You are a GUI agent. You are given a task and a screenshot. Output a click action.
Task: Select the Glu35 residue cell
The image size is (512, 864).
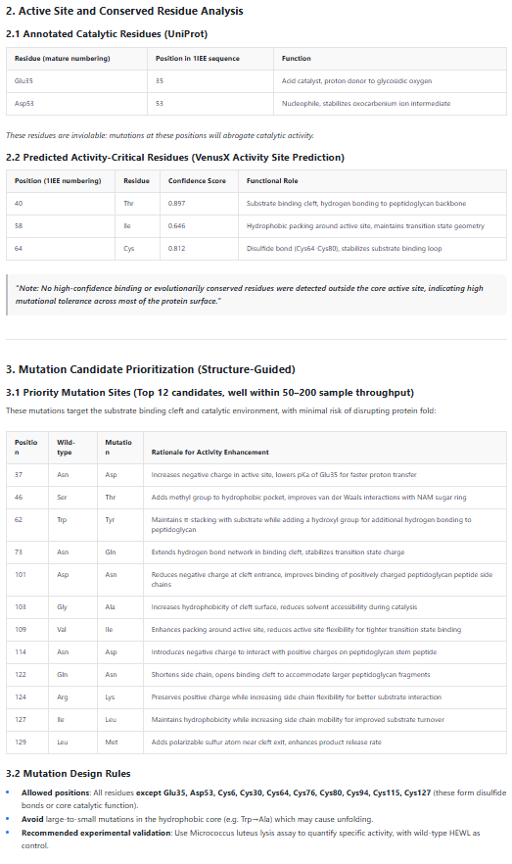76,81
